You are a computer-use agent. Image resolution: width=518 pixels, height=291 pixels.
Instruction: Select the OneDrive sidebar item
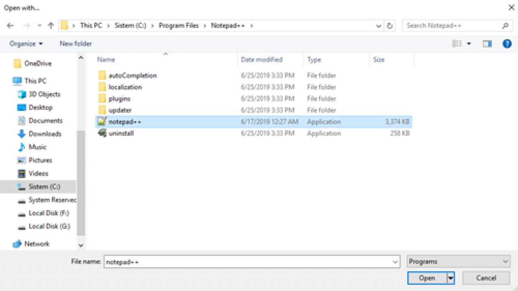tap(38, 63)
